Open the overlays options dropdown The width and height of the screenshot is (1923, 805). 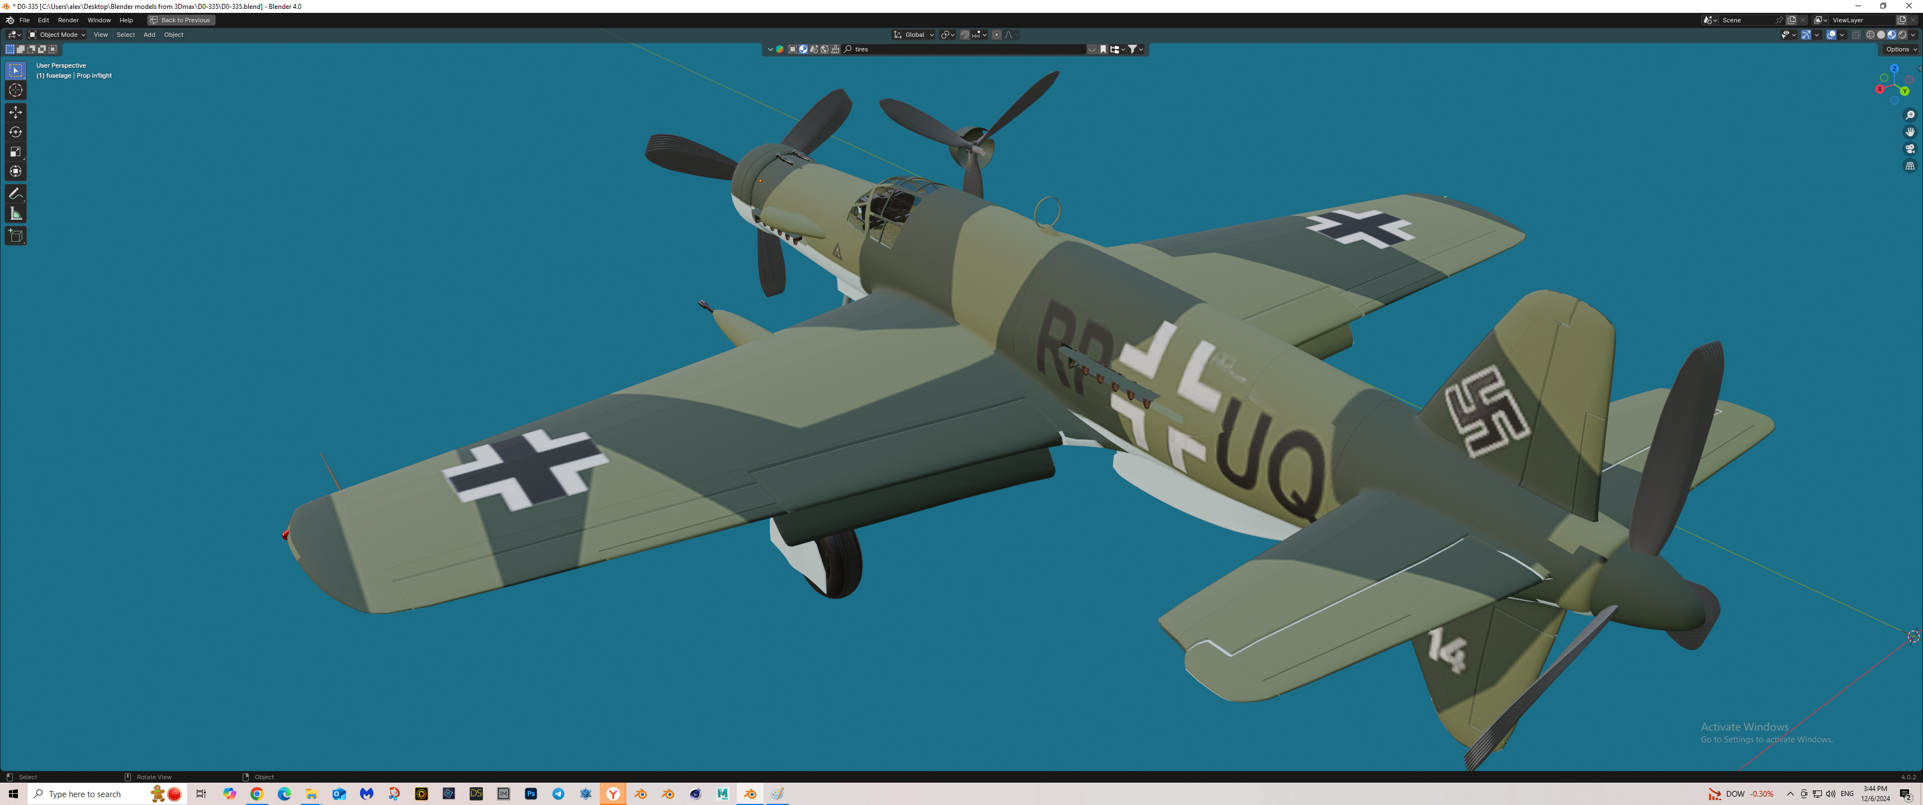[1843, 34]
